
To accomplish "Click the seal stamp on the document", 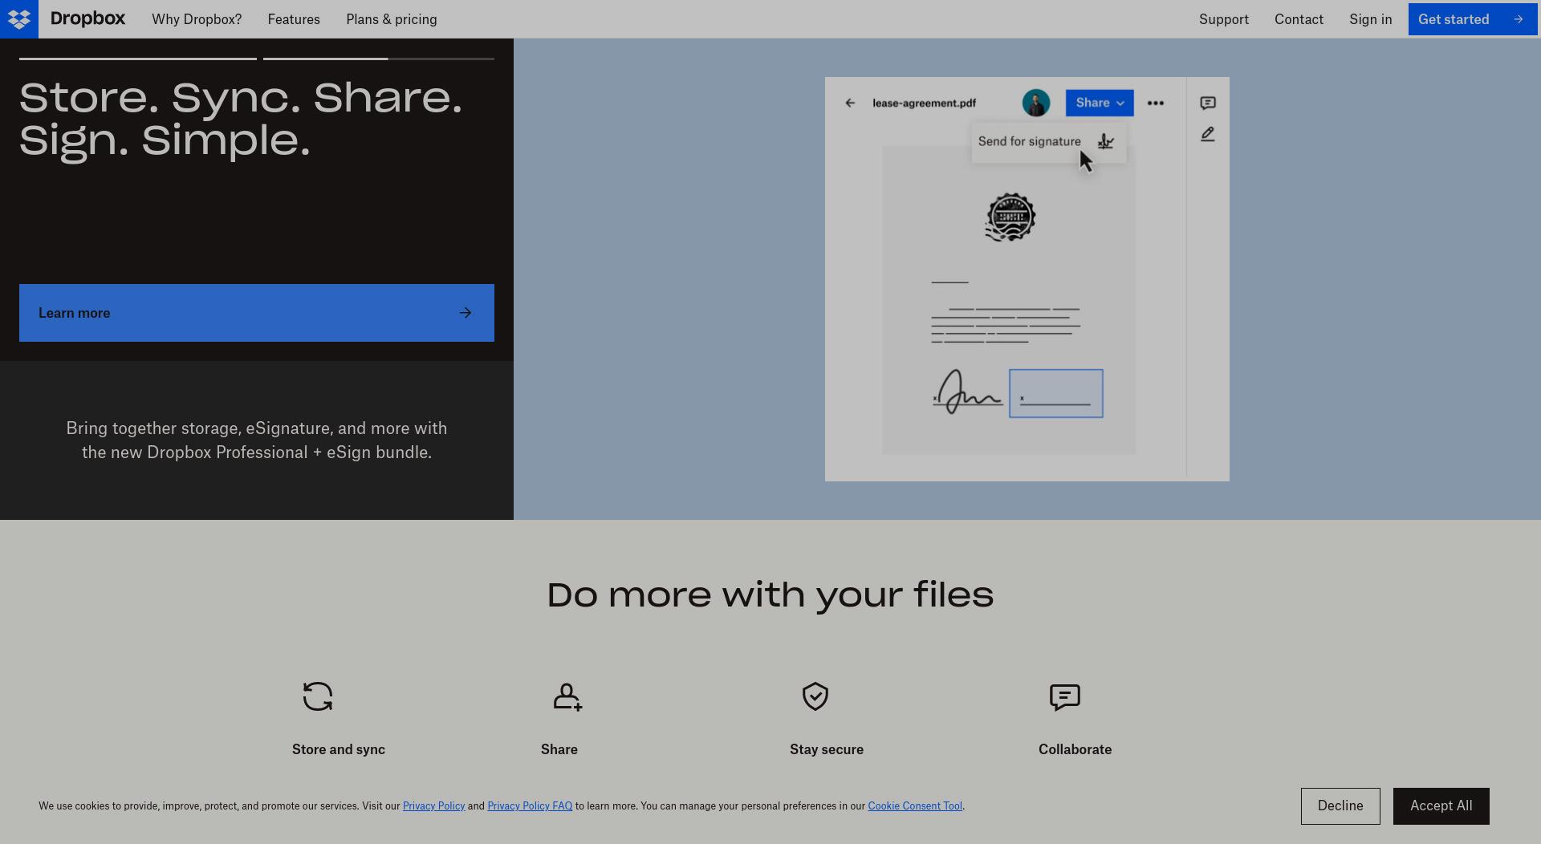I will tap(1010, 217).
